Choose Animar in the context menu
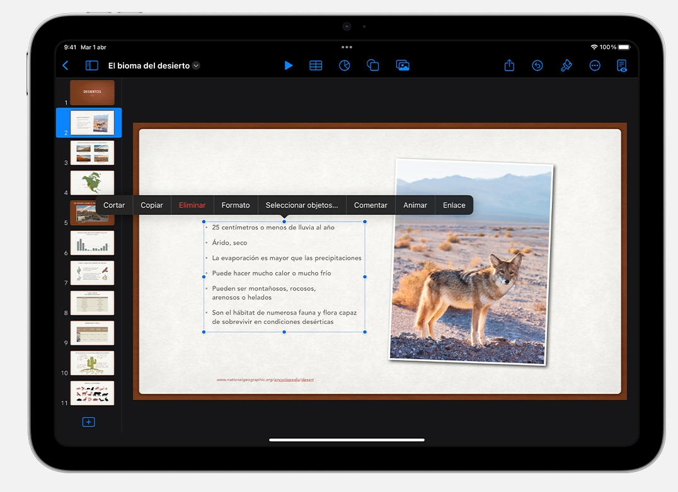This screenshot has height=492, width=678. coord(415,206)
